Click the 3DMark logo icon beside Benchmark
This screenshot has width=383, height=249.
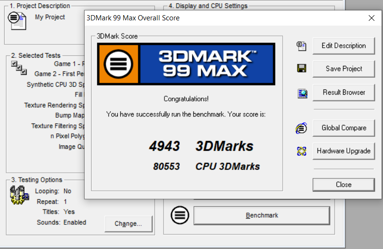[180, 215]
